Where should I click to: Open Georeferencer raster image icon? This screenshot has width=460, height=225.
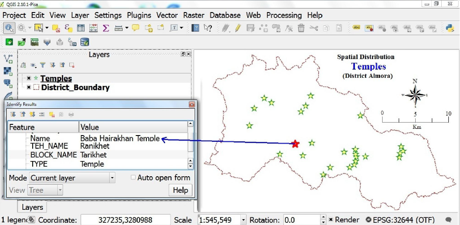[34, 42]
